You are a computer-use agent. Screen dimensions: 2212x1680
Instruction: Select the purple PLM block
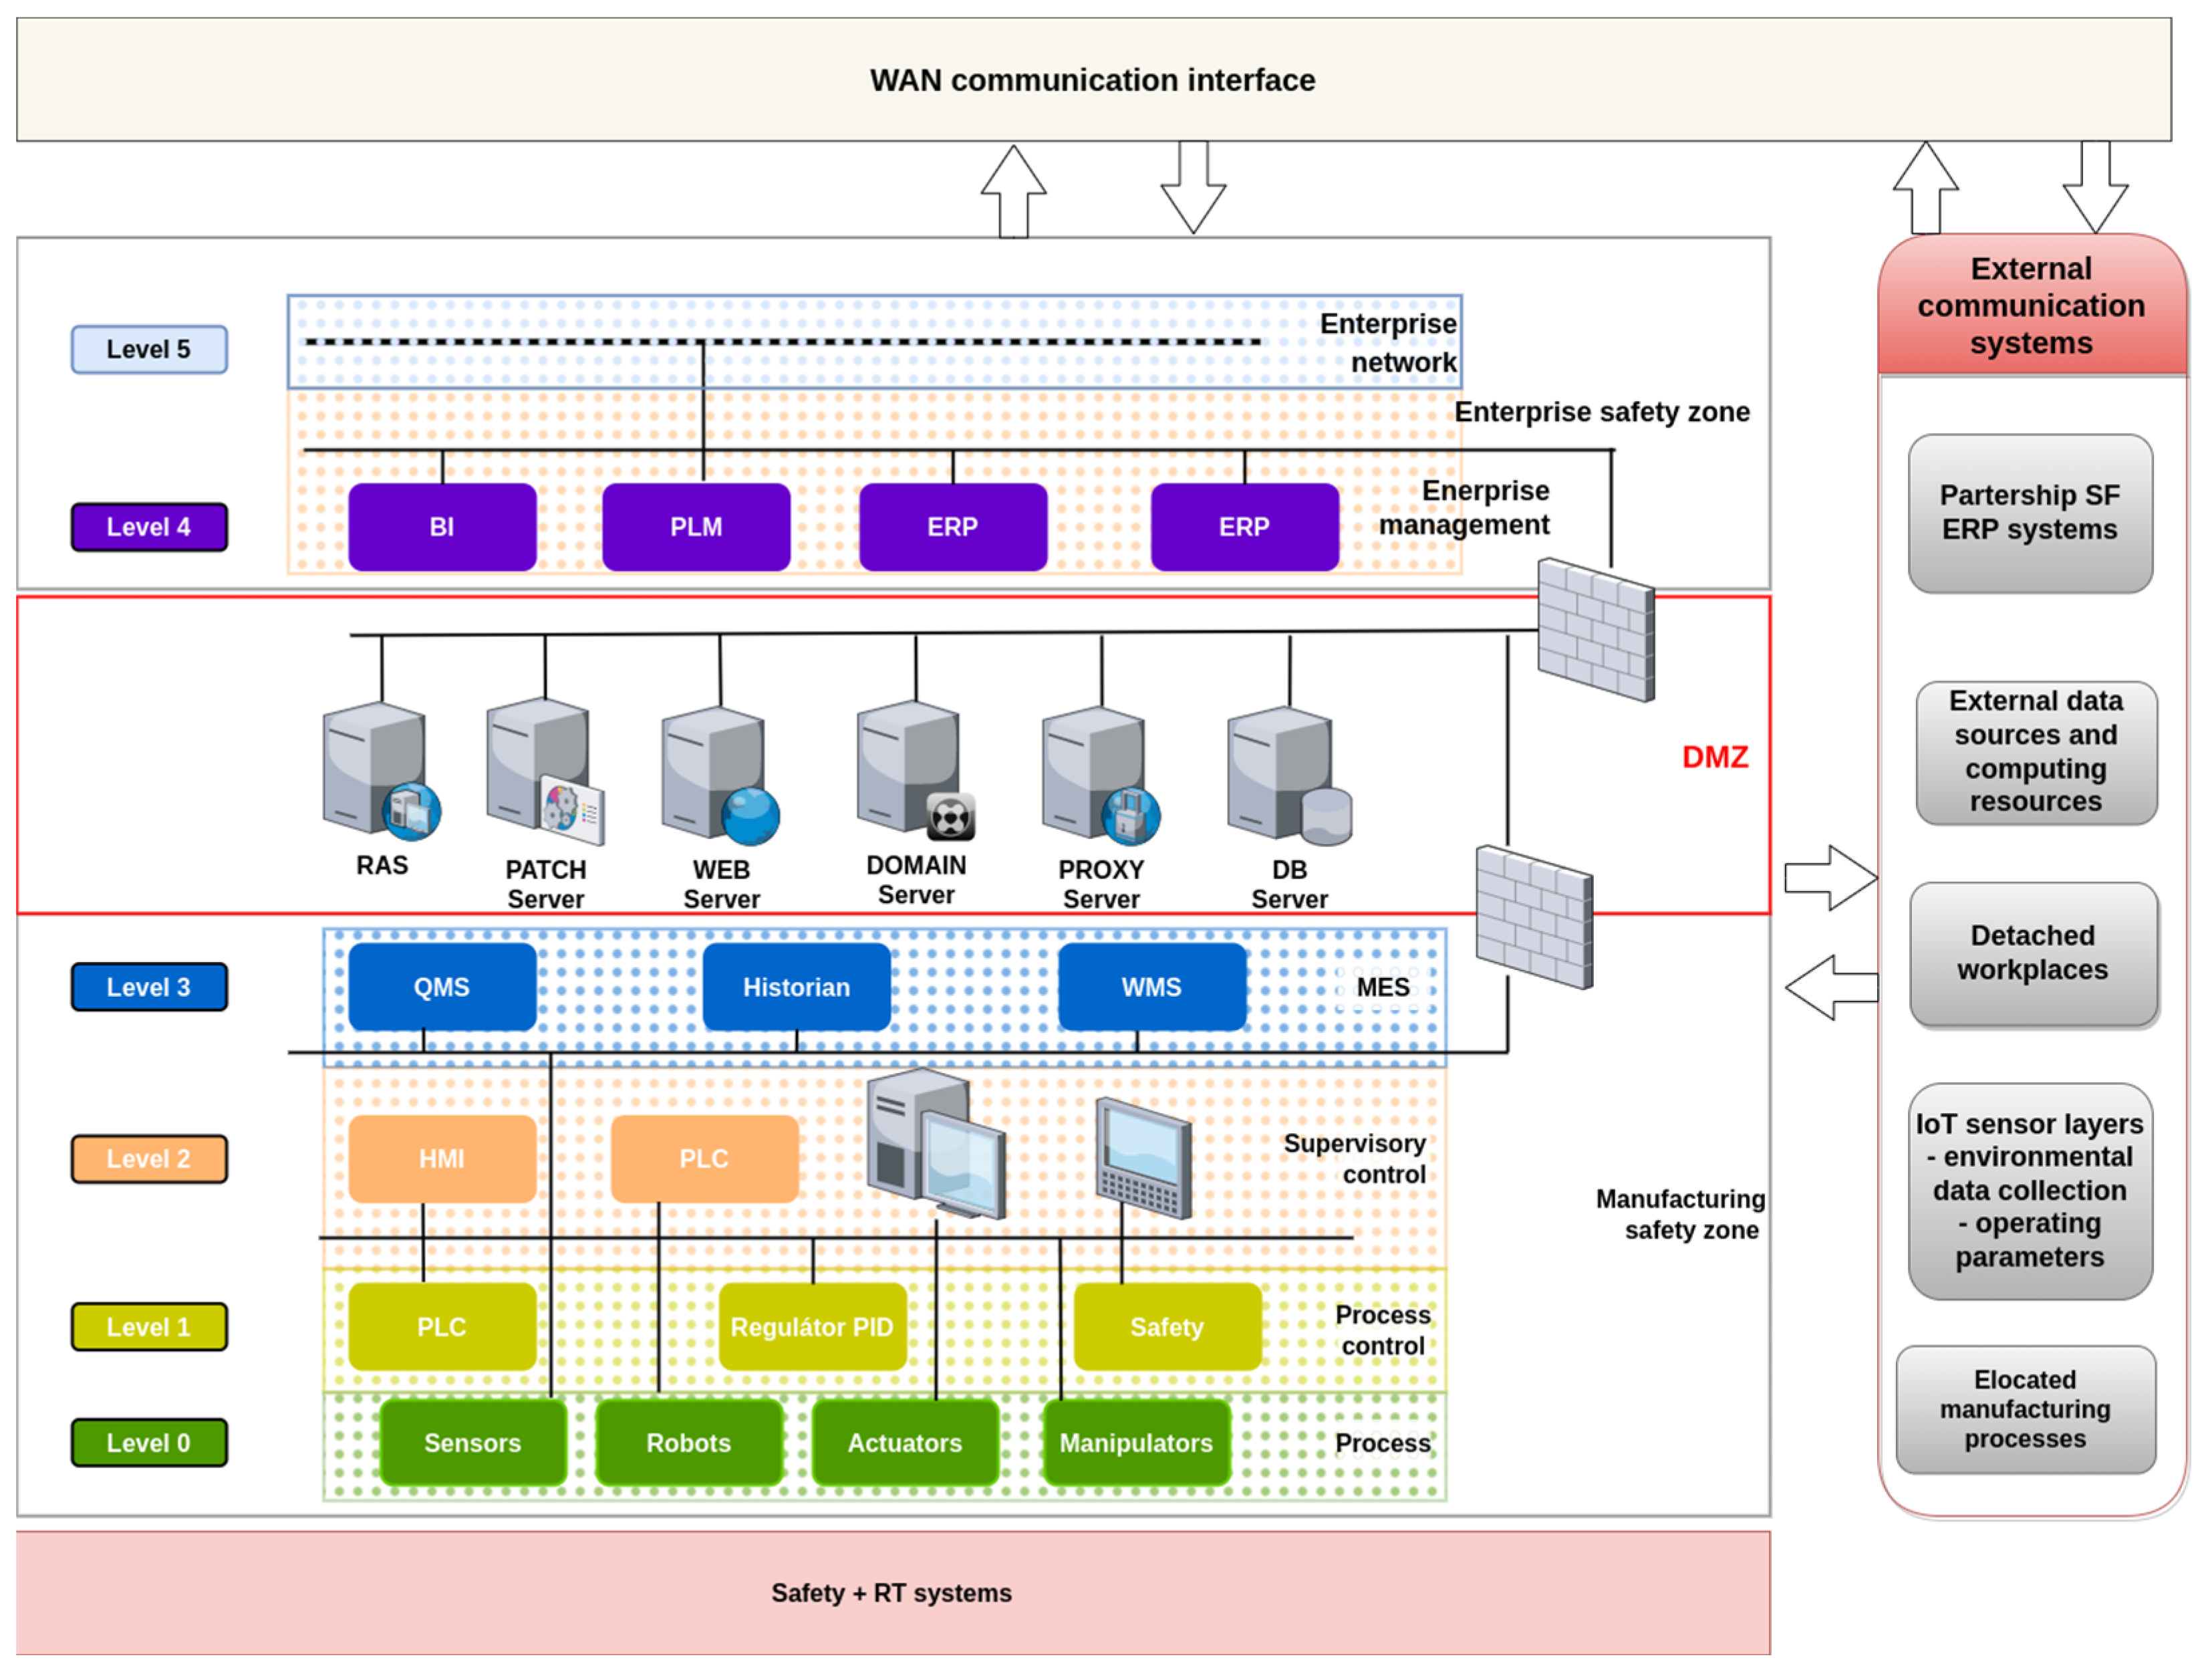(x=696, y=526)
